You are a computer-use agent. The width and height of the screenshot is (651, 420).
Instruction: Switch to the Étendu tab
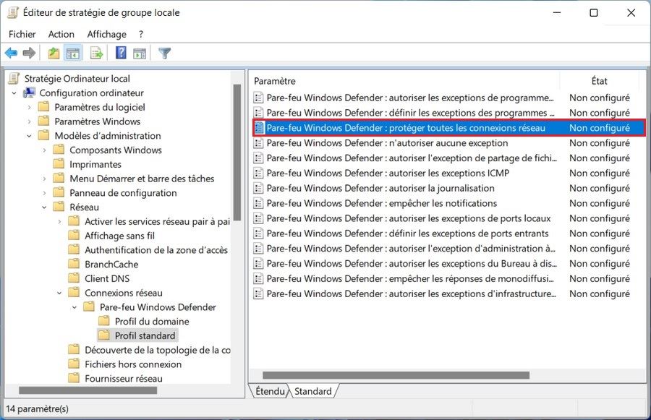coord(270,391)
